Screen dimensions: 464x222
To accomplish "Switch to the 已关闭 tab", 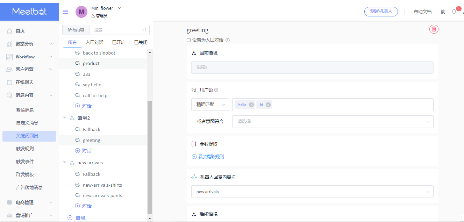I will 141,42.
